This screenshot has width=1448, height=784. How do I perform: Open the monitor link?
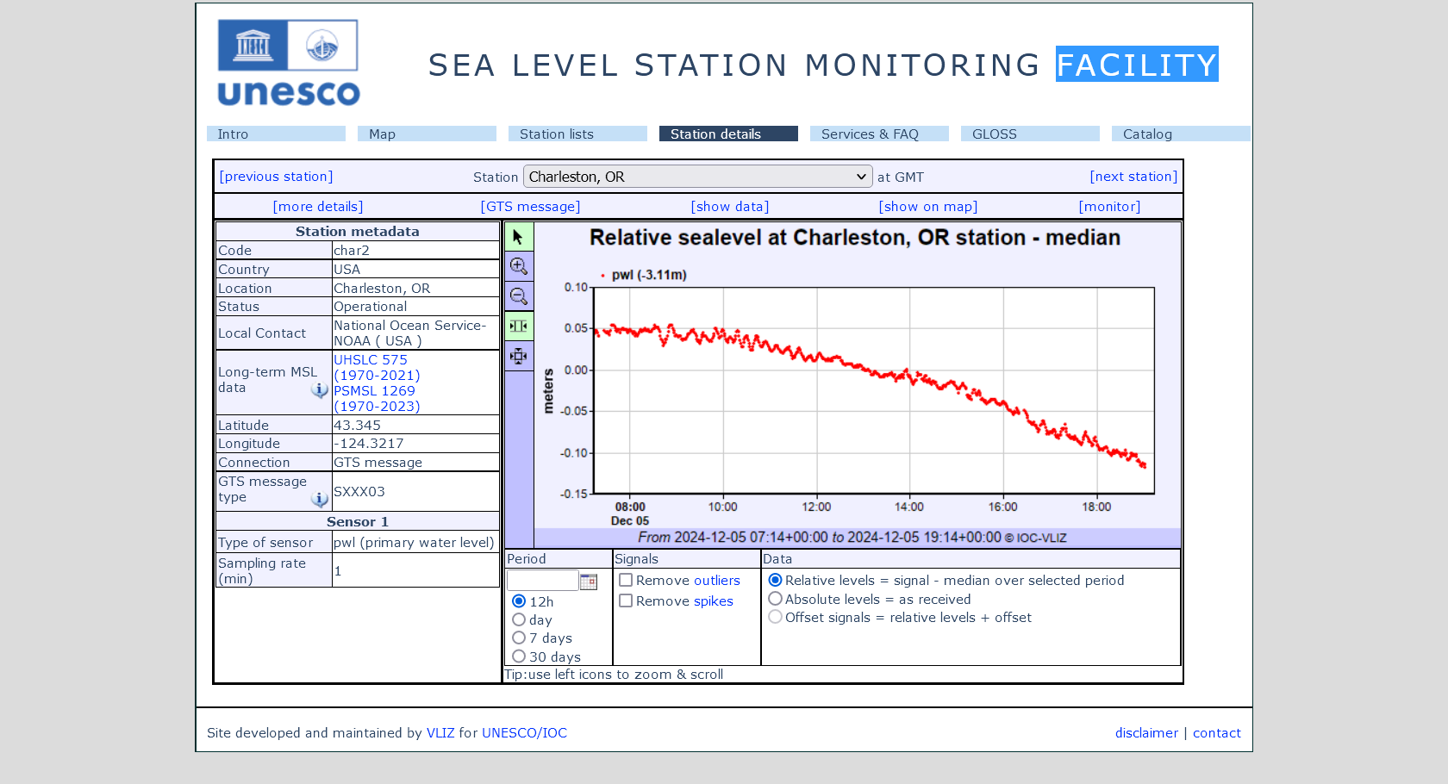[1109, 207]
